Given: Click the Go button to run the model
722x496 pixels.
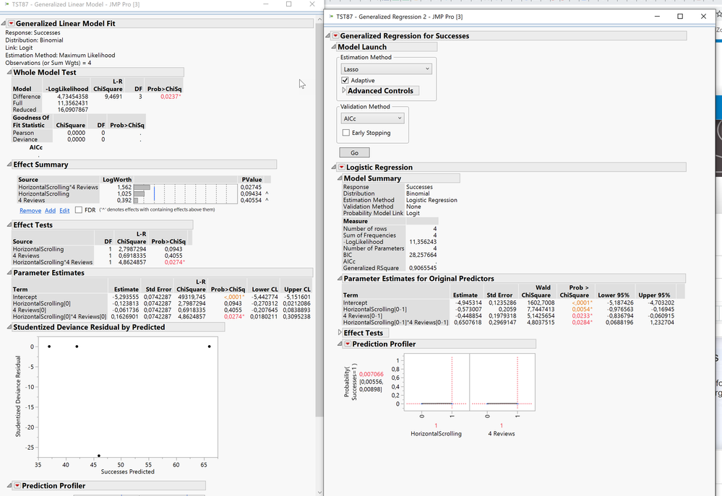Looking at the screenshot, I should click(x=353, y=152).
